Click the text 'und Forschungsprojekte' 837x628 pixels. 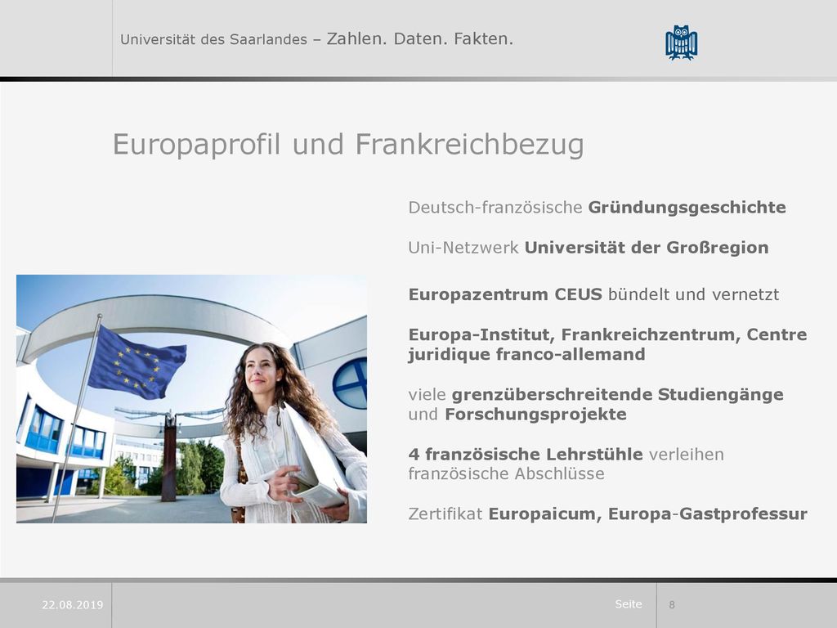click(517, 415)
